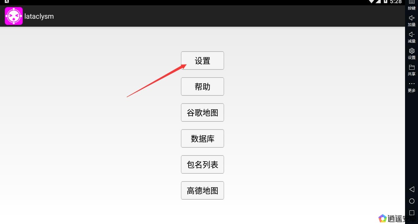Image resolution: width=418 pixels, height=224 pixels.
Task: Raise volume with the 加量 speaker icon
Action: click(412, 18)
